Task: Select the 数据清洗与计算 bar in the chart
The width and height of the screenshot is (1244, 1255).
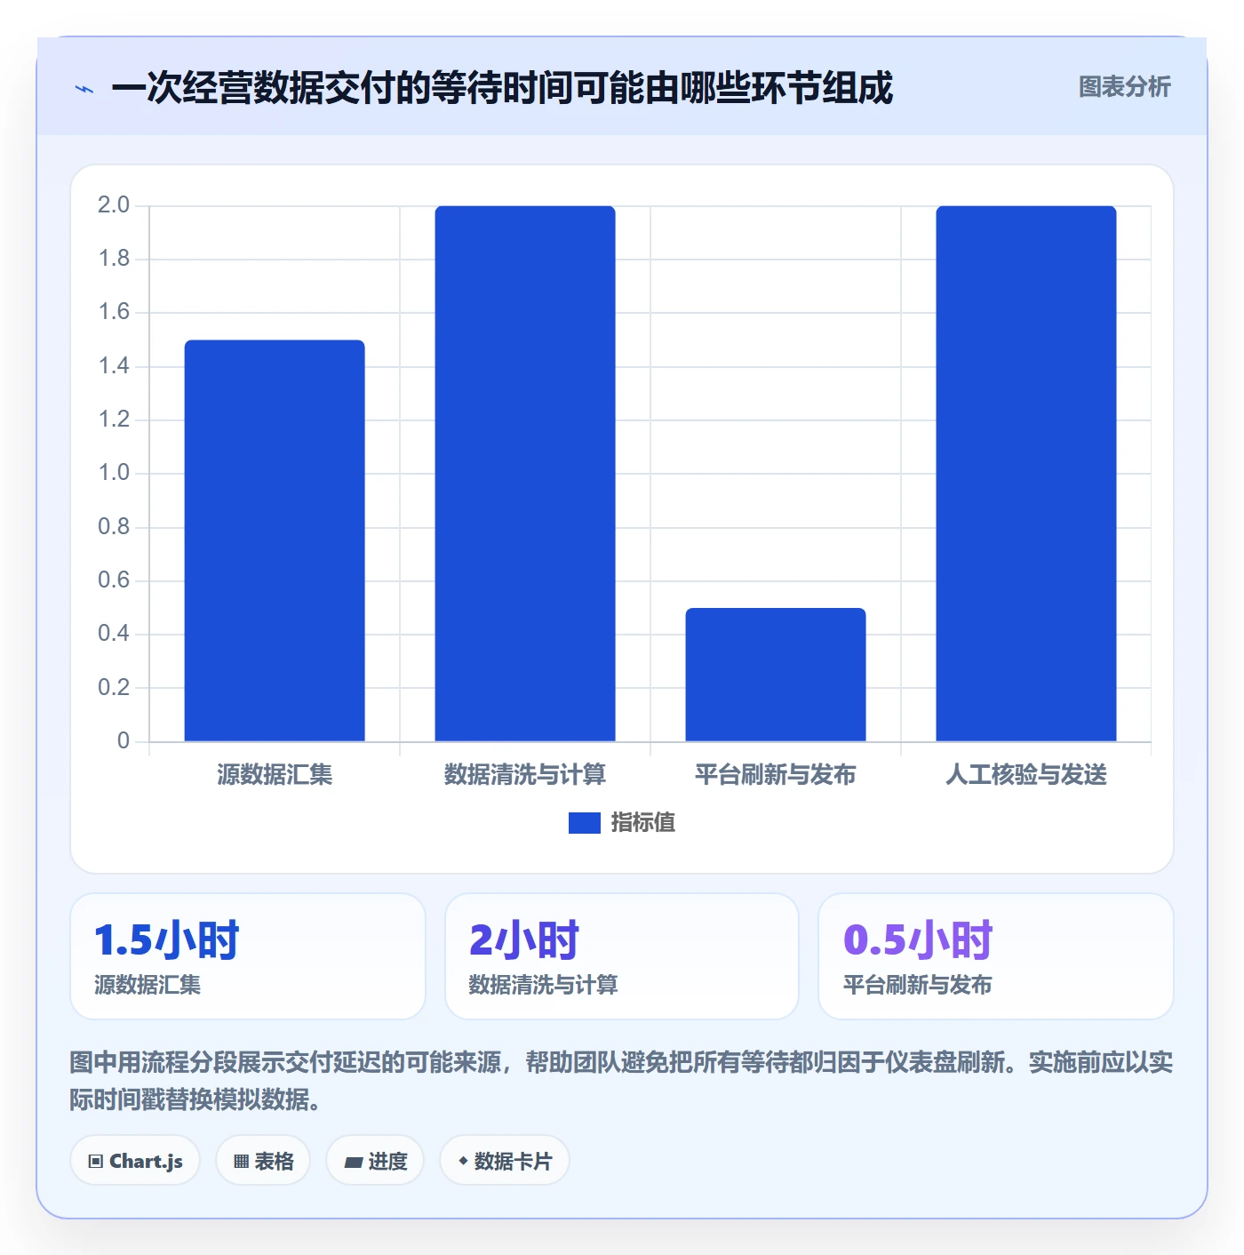Action: pos(525,474)
